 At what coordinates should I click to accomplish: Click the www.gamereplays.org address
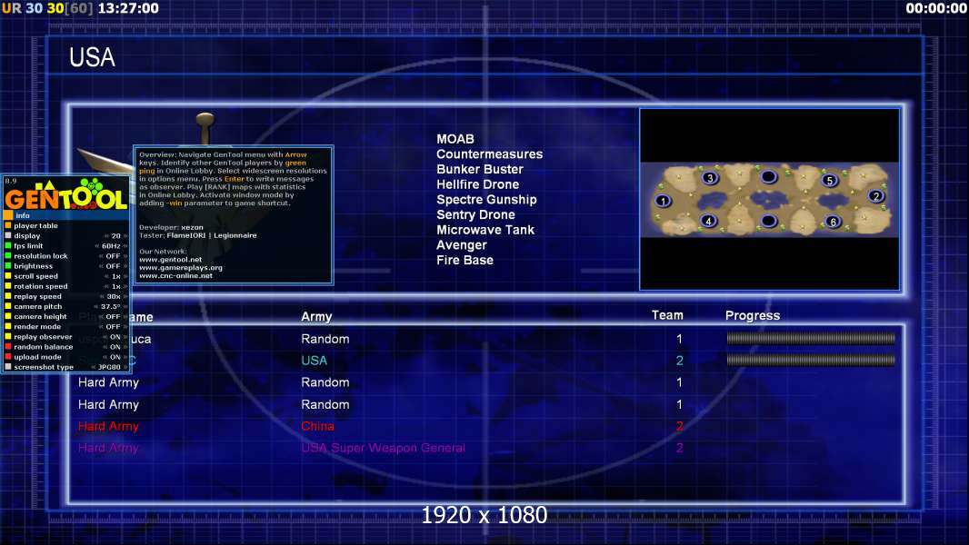click(x=181, y=267)
